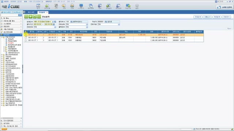The height and width of the screenshot is (131, 234).
Task: Select the 고정자산관리 folder in tree
Action: click(10, 62)
